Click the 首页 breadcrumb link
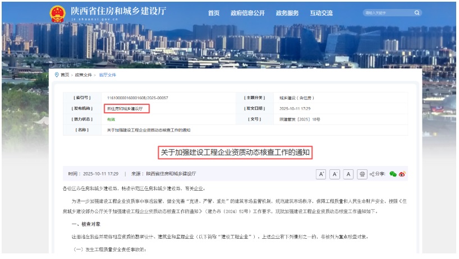The height and width of the screenshot is (259, 459). (x=65, y=75)
